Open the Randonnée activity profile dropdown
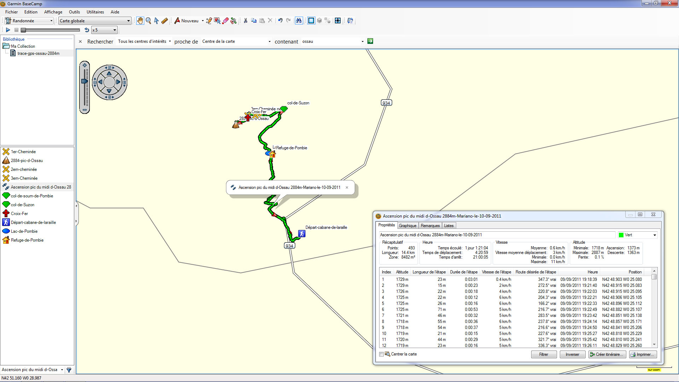The height and width of the screenshot is (382, 679). pyautogui.click(x=29, y=21)
